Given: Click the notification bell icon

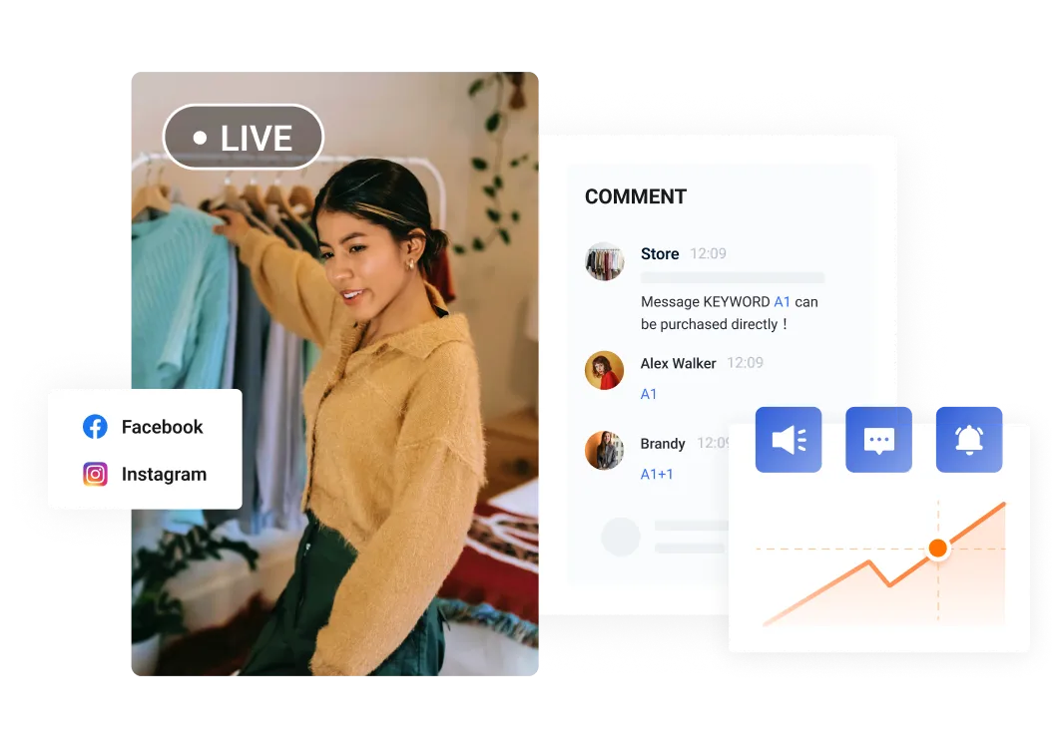Looking at the screenshot, I should pyautogui.click(x=969, y=439).
